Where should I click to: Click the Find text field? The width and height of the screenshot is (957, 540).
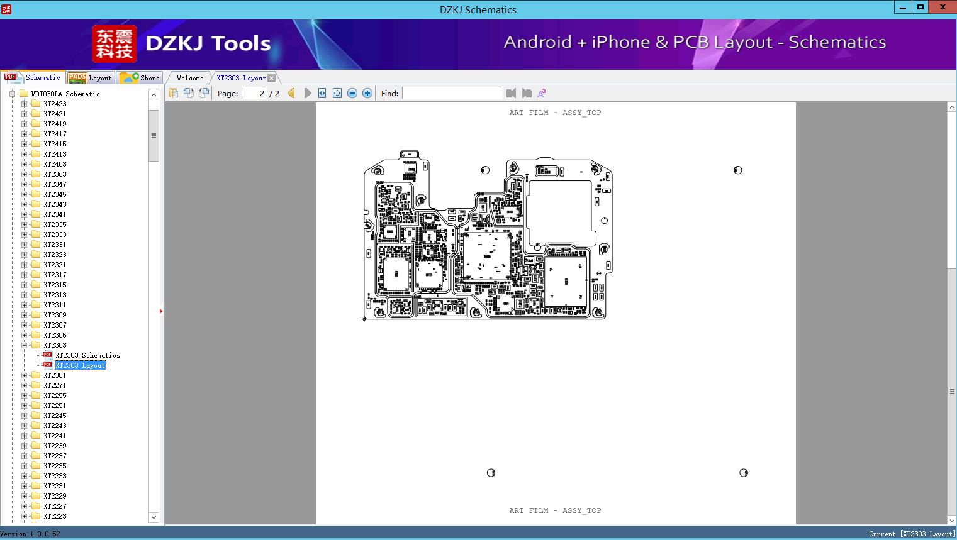[452, 93]
